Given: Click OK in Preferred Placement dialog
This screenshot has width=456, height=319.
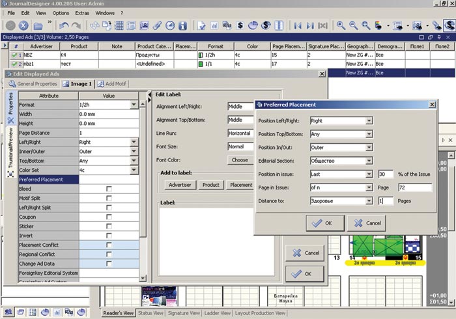Looking at the screenshot, I should [x=324, y=223].
